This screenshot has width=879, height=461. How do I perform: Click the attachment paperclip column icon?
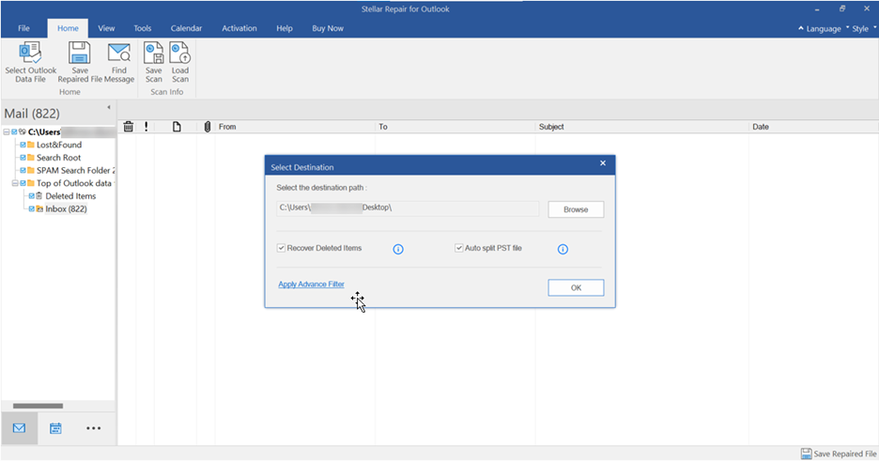click(x=208, y=127)
